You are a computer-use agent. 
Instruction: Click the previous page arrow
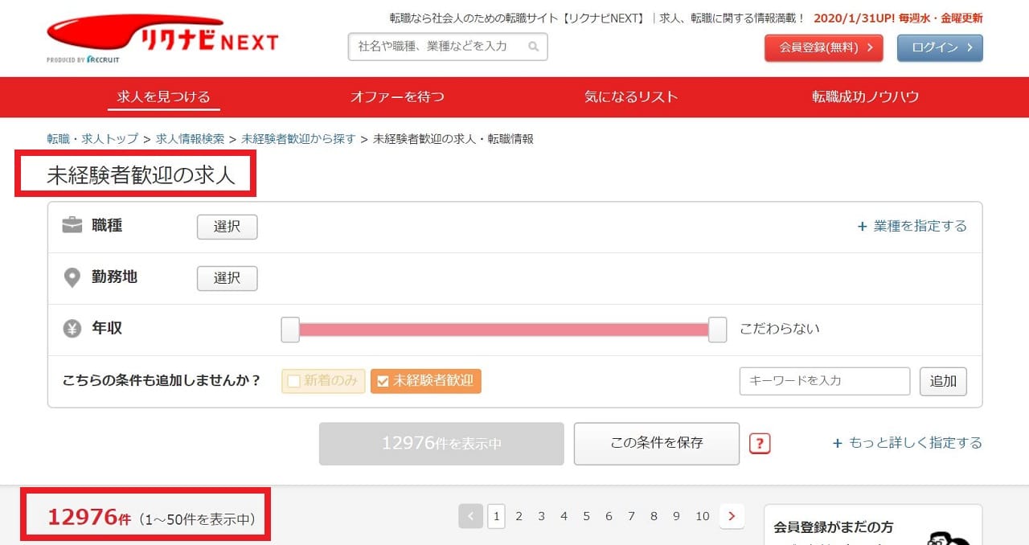click(x=470, y=516)
